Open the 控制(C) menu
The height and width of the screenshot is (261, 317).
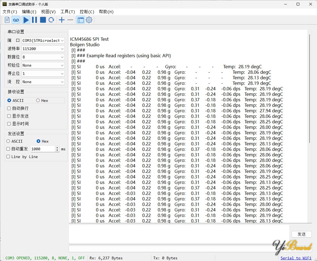87,12
